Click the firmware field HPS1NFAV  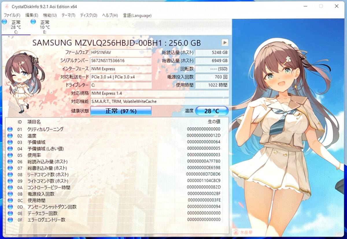(x=121, y=53)
